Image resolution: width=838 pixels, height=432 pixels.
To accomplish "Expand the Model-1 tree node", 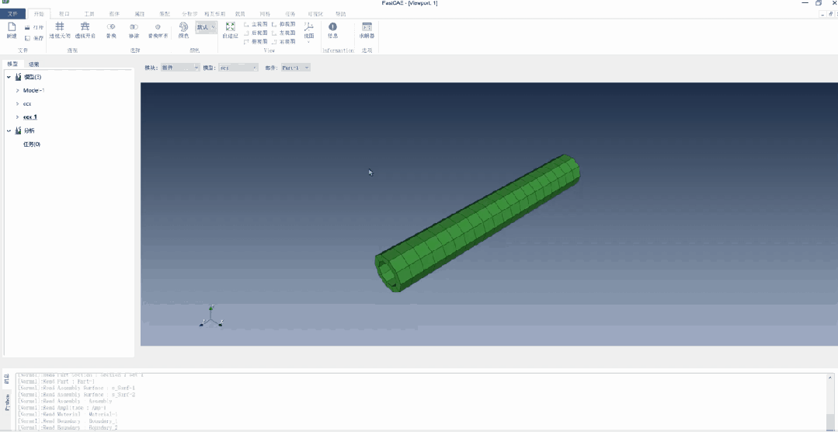I will click(x=18, y=90).
